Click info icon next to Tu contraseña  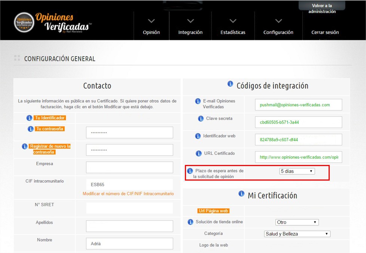pyautogui.click(x=31, y=129)
